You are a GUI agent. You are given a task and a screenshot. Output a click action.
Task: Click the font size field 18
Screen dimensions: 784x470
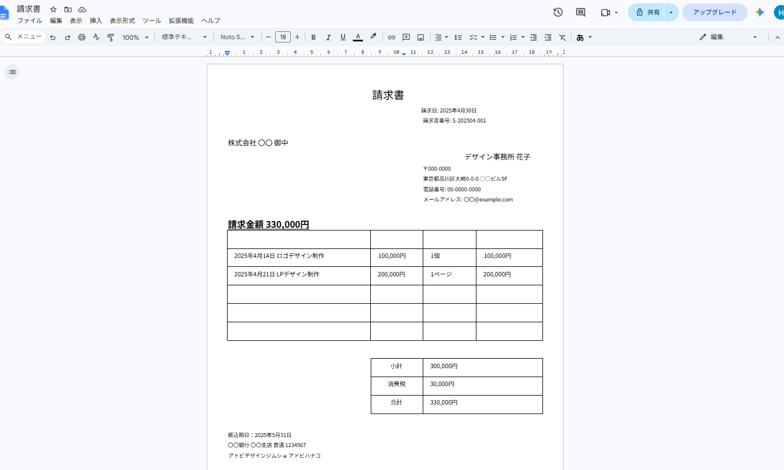tap(283, 37)
